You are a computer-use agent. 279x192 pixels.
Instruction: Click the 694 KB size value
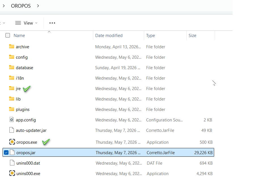(206, 163)
